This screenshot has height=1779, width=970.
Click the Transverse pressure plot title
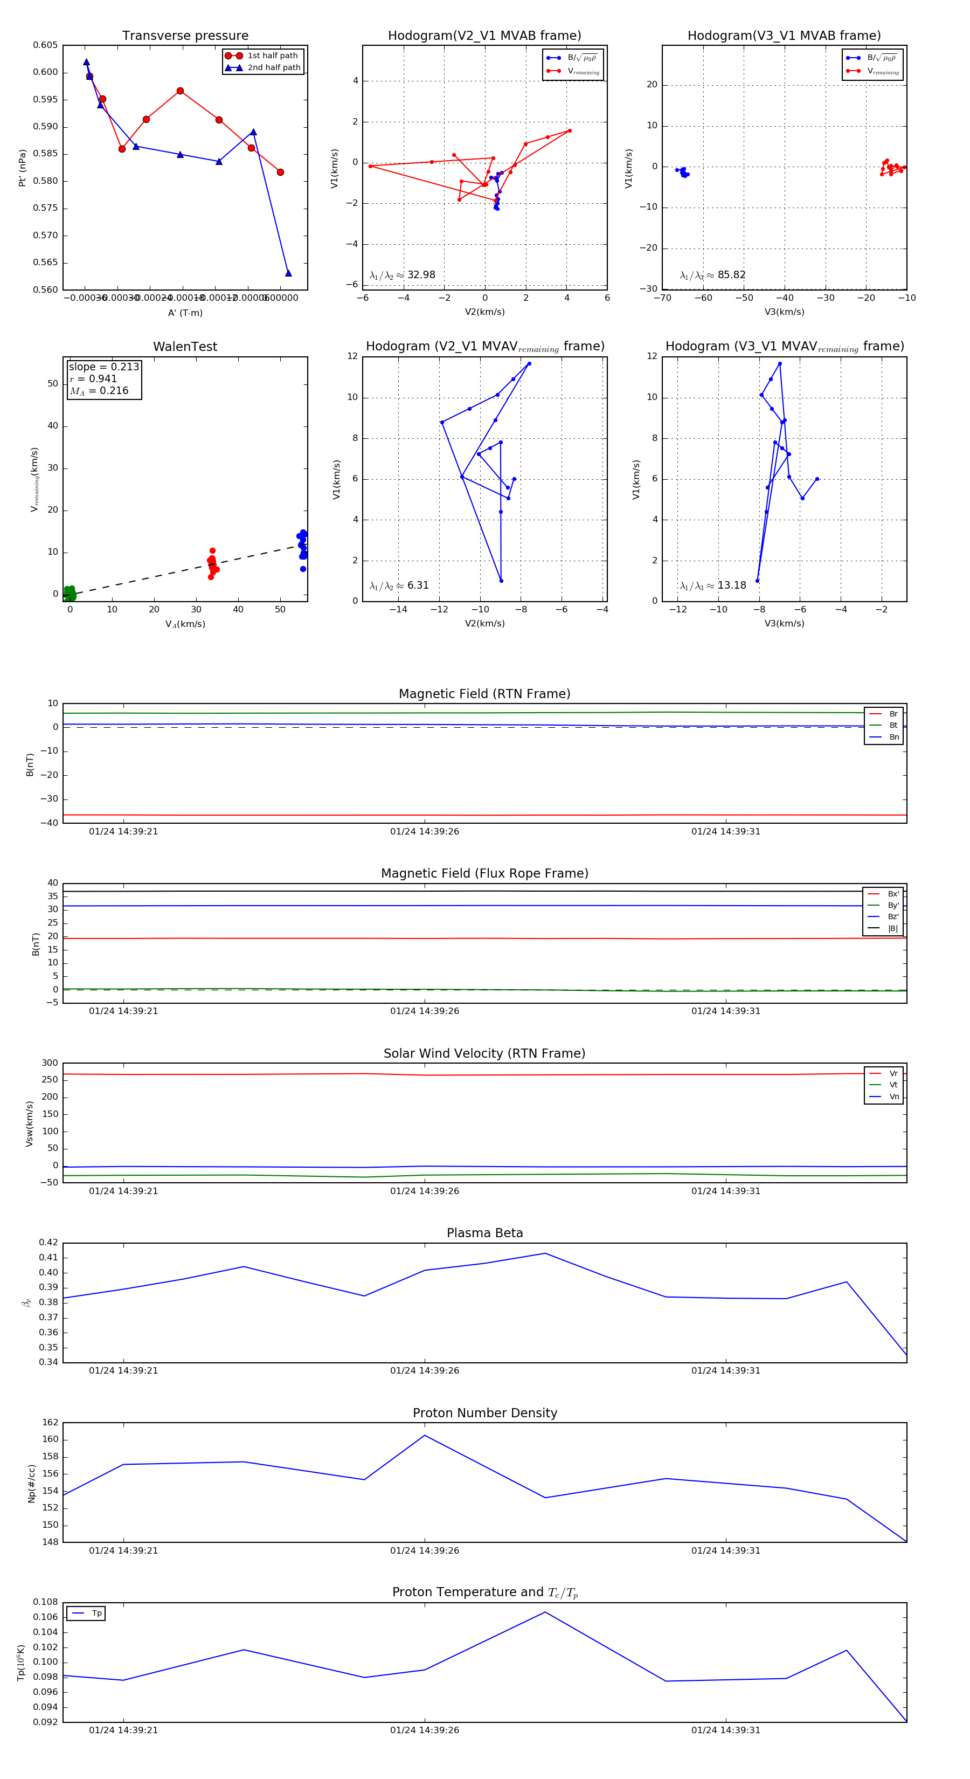(x=185, y=36)
